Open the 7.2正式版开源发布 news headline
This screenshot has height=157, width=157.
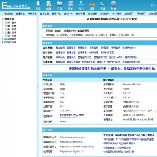click(129, 135)
